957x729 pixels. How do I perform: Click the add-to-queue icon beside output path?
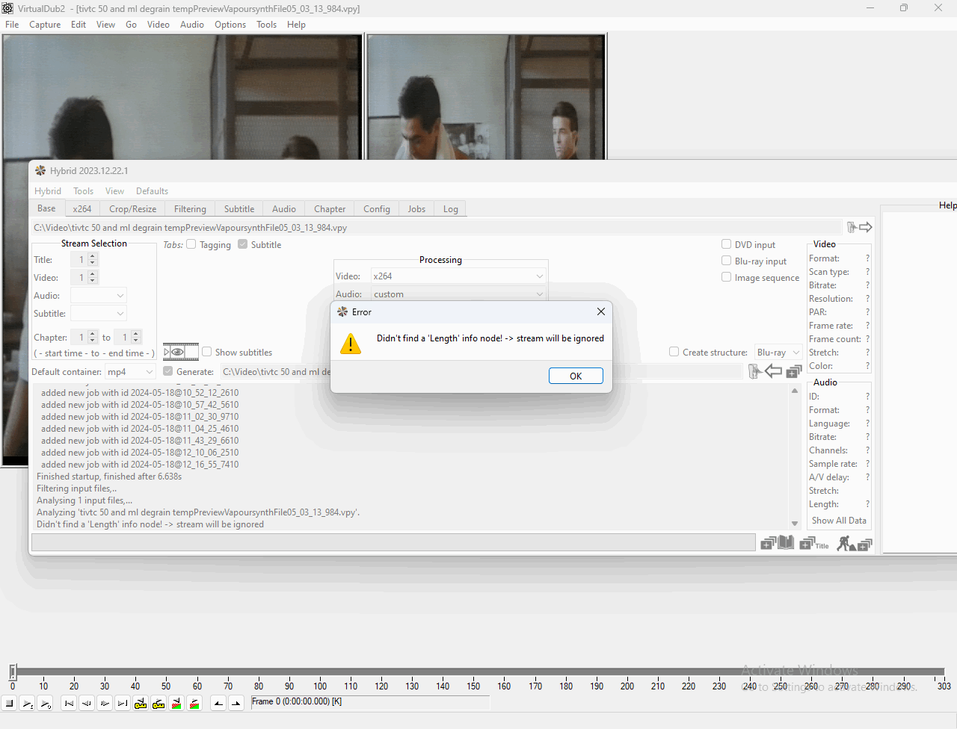click(794, 371)
